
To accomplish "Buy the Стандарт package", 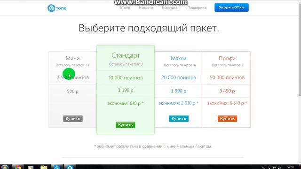I will [x=126, y=125].
